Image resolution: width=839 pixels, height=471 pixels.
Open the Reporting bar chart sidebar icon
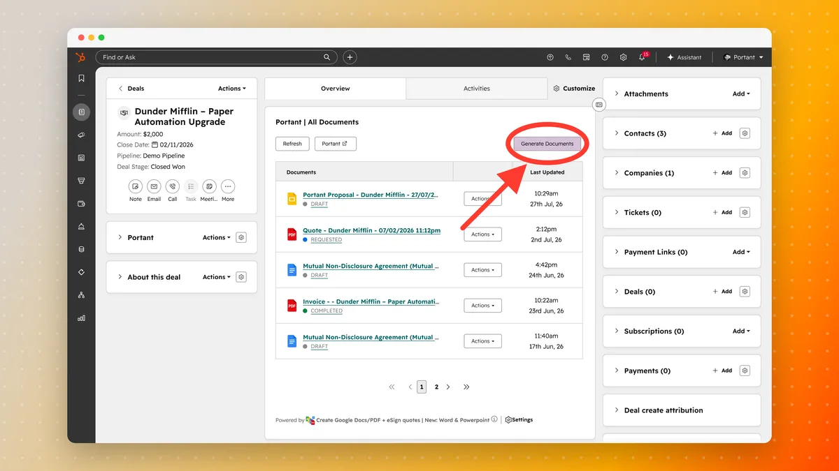tap(82, 317)
